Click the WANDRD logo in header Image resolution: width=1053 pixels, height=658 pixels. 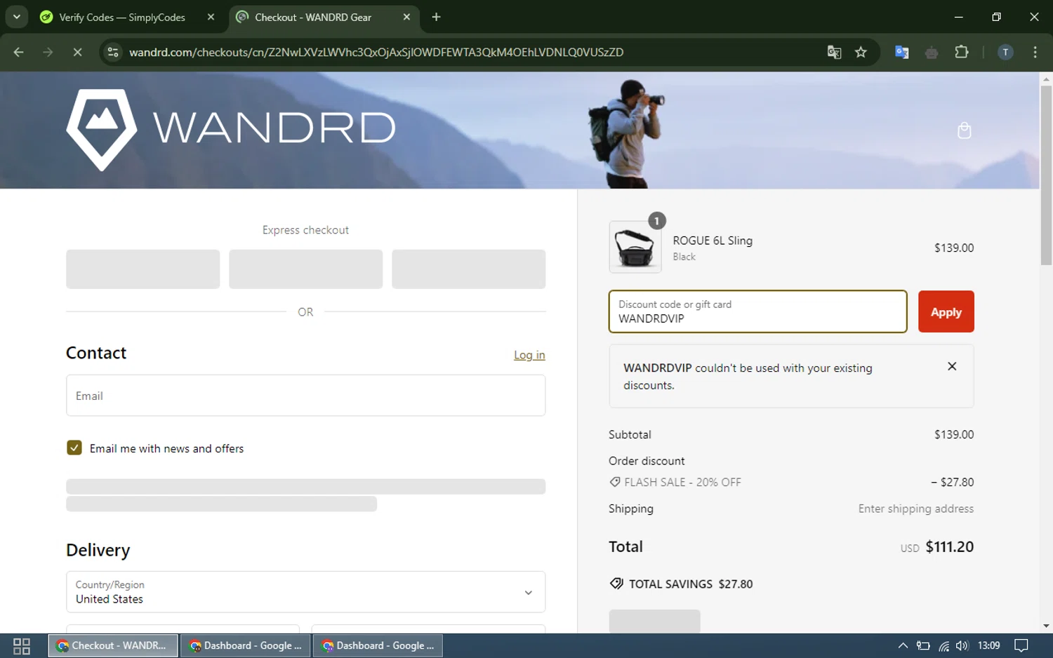(x=231, y=130)
